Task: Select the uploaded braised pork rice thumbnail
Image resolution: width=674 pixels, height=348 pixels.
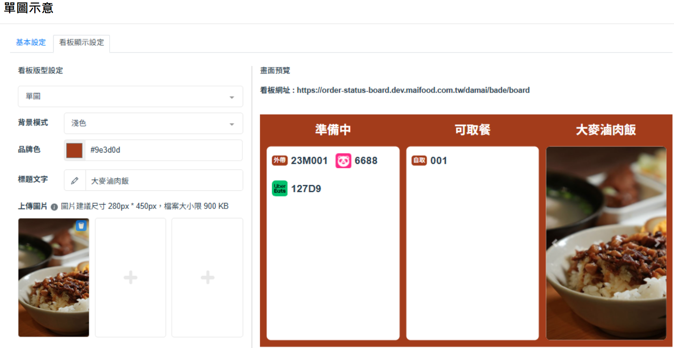Action: (x=54, y=284)
